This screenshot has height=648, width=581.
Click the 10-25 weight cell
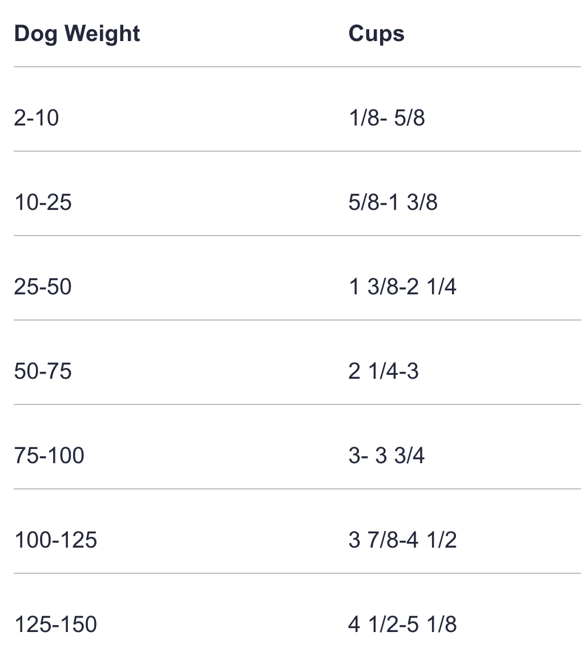pos(43,202)
